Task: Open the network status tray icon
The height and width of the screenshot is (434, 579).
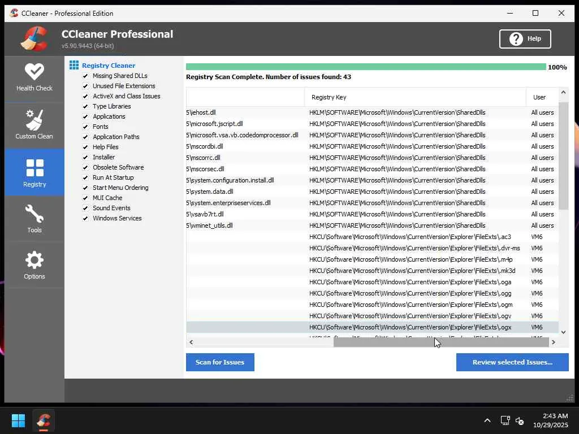Action: click(x=505, y=420)
